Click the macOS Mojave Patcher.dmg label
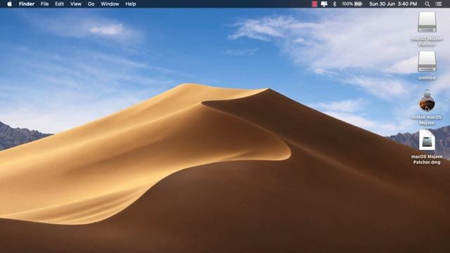Viewport: 450px width, 253px height. (427, 160)
